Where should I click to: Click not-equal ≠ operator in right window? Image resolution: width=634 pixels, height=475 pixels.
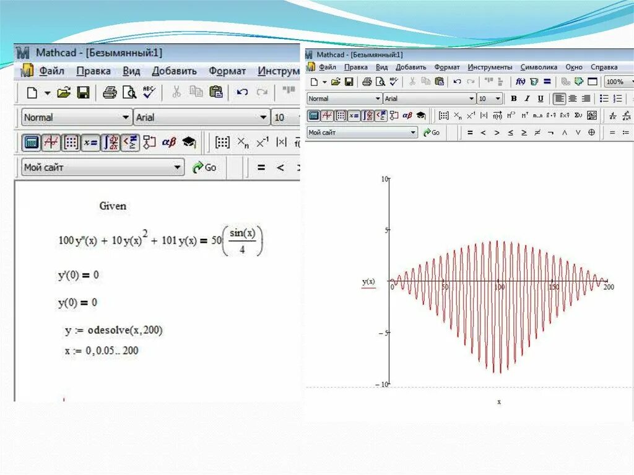tap(537, 133)
